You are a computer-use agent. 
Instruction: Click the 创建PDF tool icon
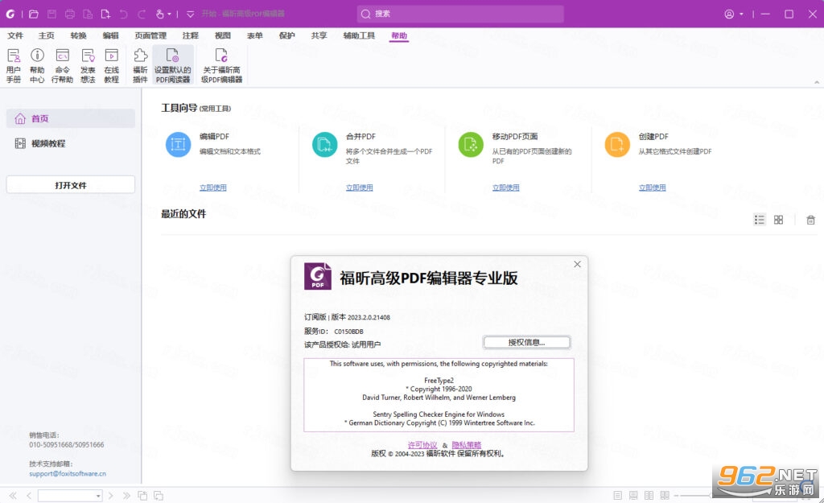(617, 145)
